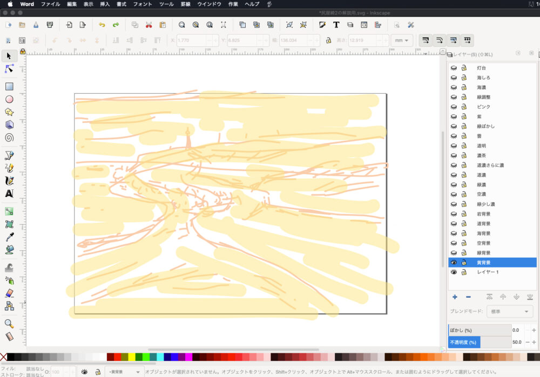Pick the Spiral tool
The height and width of the screenshot is (377, 540).
point(9,138)
